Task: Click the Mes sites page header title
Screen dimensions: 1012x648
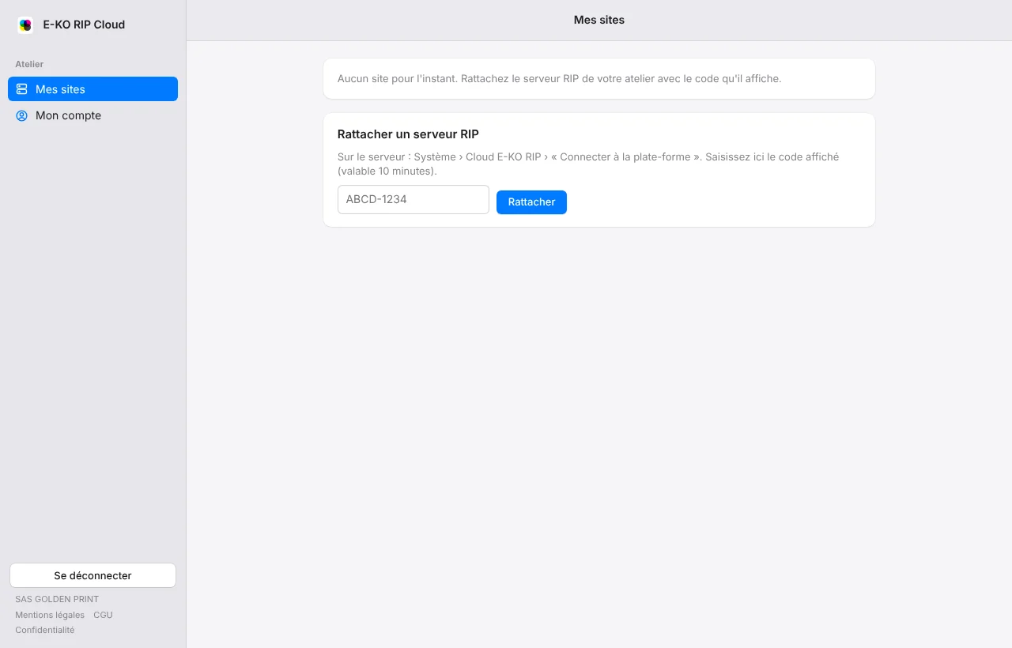Action: tap(599, 20)
